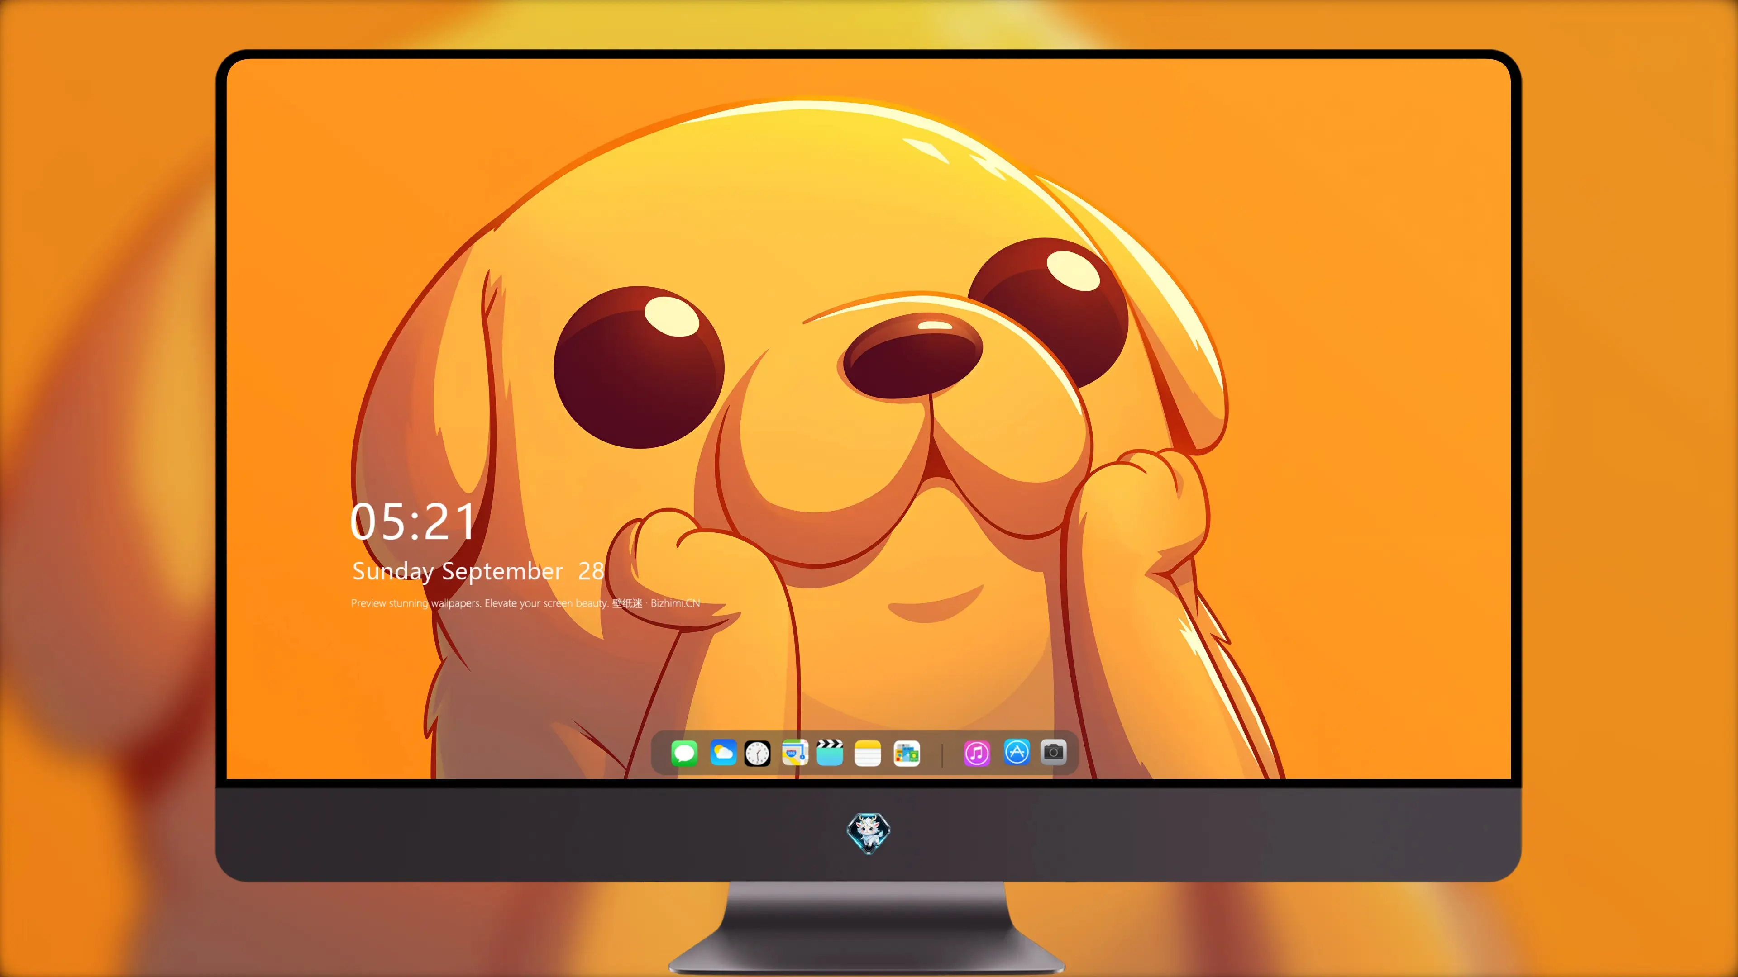Open the yellow Notes app in the dock

868,753
